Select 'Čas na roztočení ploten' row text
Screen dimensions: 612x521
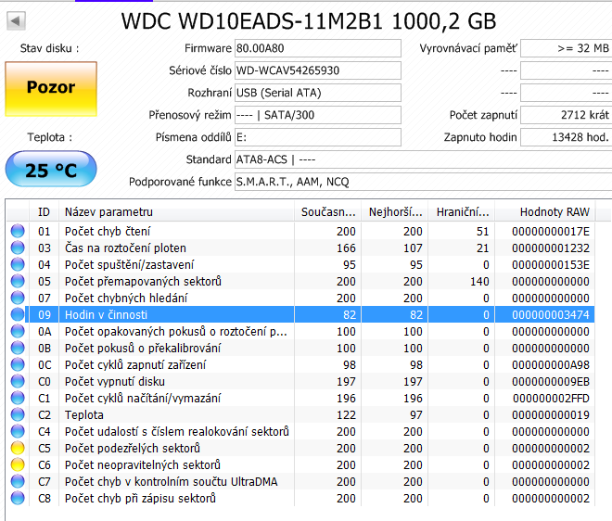[125, 248]
